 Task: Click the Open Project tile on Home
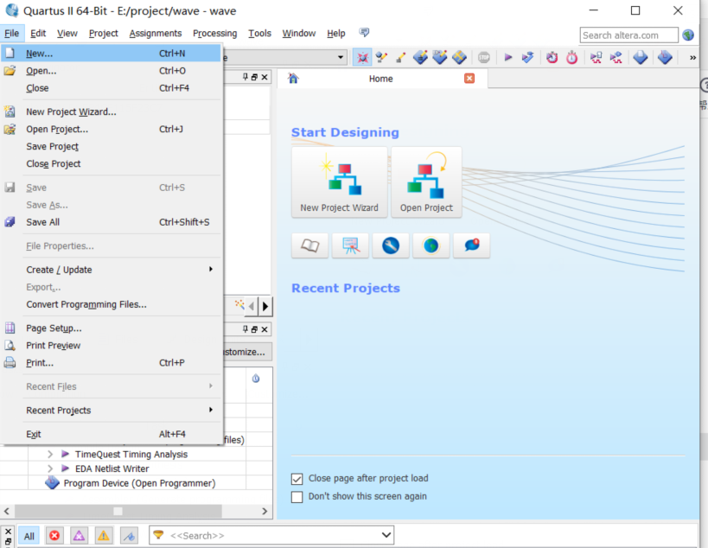point(426,182)
